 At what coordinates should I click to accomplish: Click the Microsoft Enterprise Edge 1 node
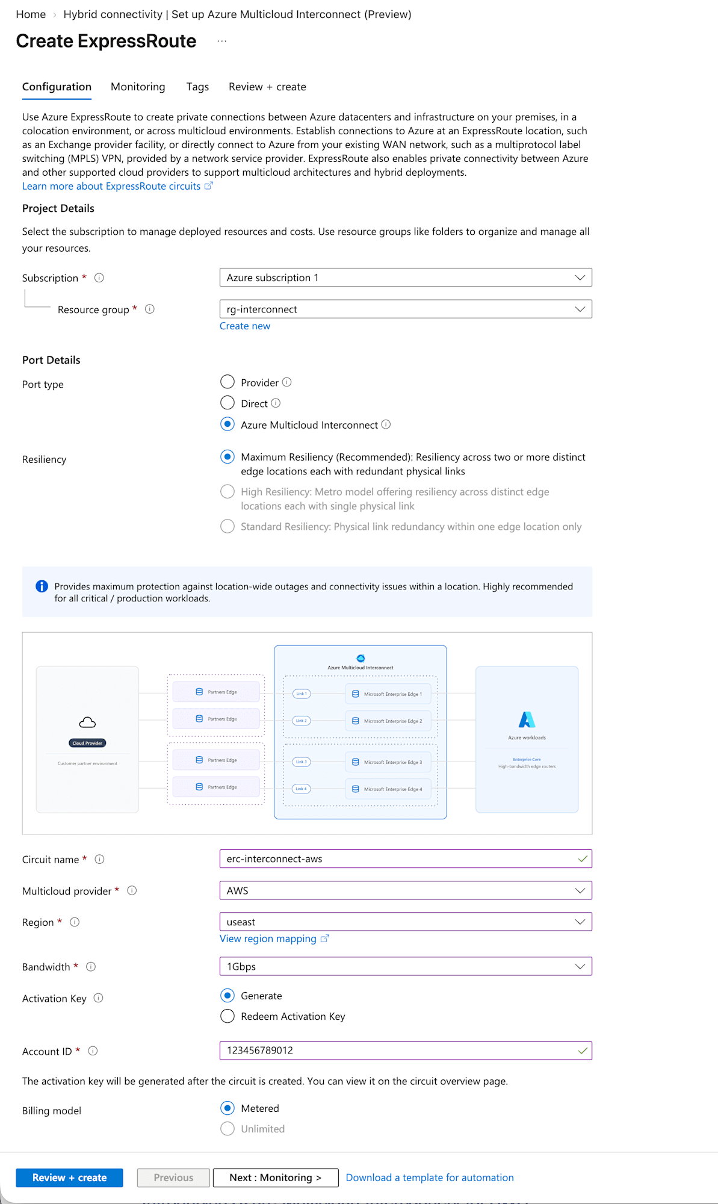pyautogui.click(x=388, y=694)
